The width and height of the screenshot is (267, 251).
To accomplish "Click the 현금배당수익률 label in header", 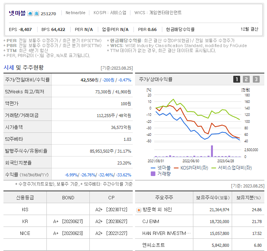I will (x=180, y=29).
